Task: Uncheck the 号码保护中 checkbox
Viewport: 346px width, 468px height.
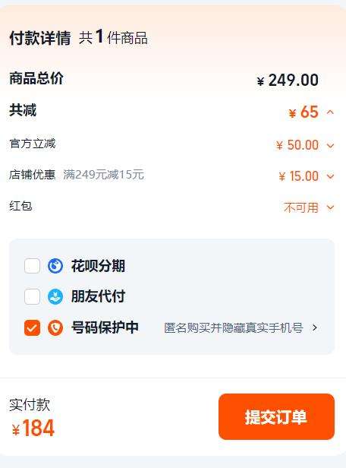Action: coord(32,327)
